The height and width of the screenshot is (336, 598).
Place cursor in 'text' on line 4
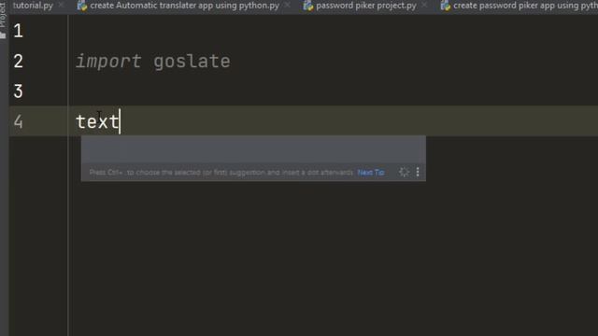pos(97,122)
